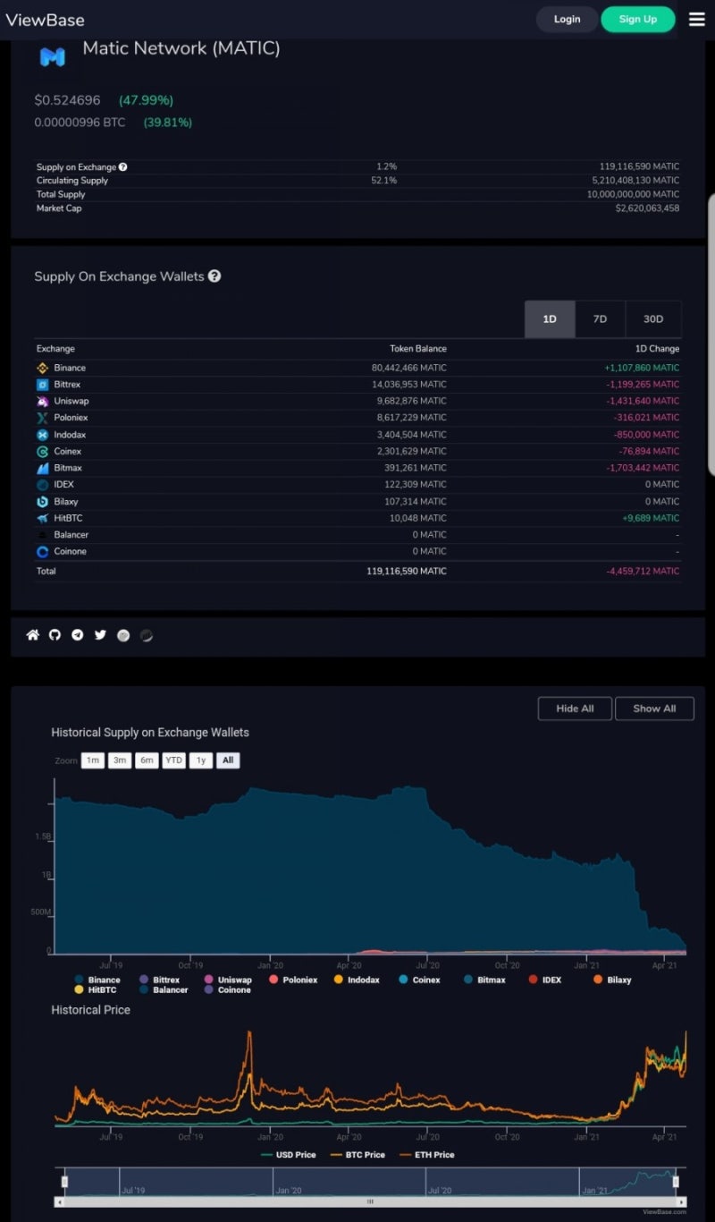Set chart zoom to 6m
The width and height of the screenshot is (715, 1222).
point(147,760)
